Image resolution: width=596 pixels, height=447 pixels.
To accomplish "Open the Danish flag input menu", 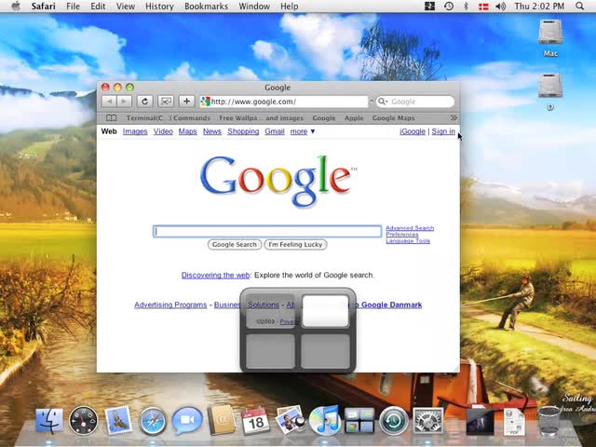I will [483, 7].
